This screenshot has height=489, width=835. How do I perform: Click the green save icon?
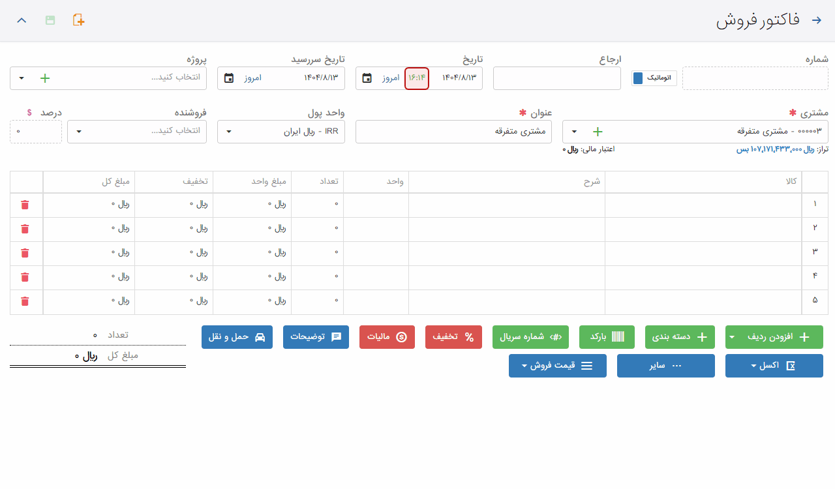(50, 20)
